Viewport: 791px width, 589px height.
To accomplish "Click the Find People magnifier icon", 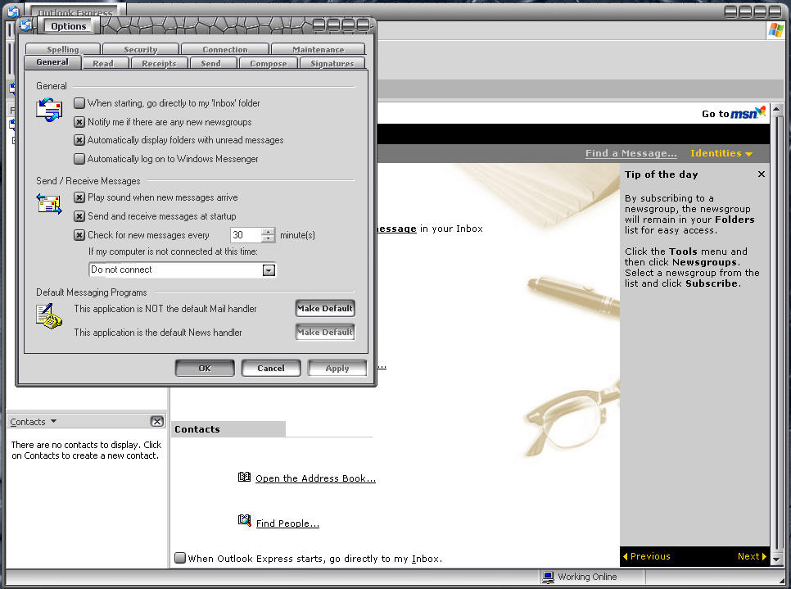I will [244, 520].
